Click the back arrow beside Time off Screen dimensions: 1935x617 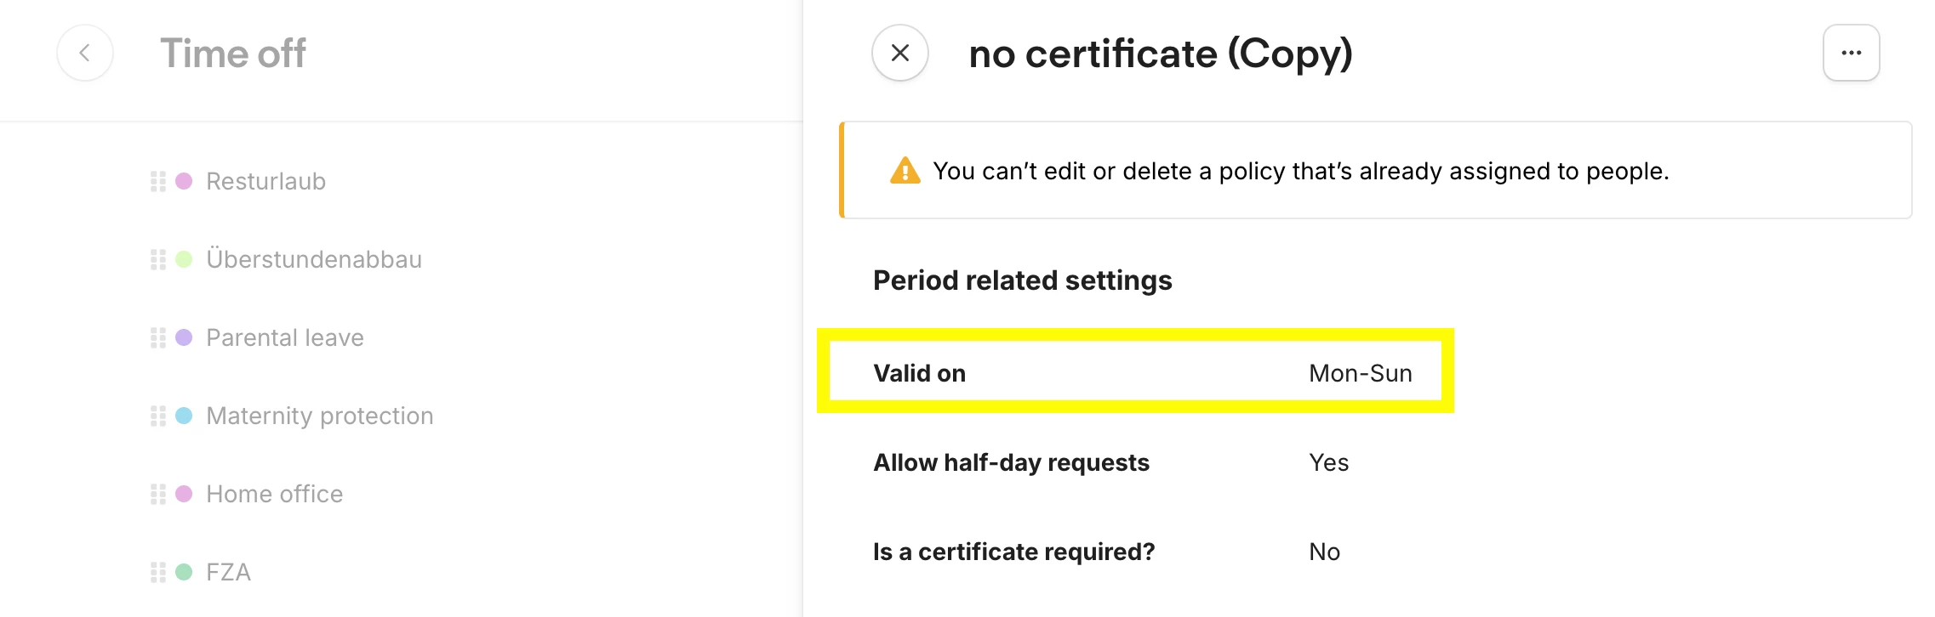click(85, 54)
